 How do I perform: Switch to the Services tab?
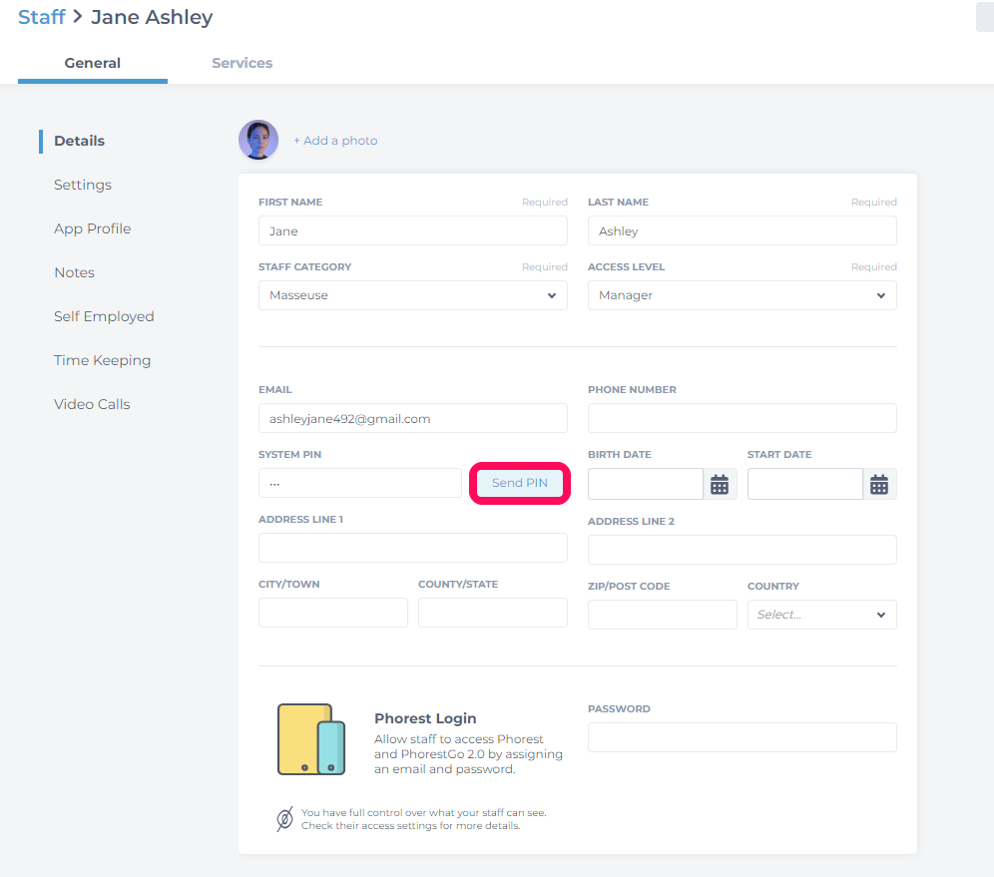(x=243, y=63)
